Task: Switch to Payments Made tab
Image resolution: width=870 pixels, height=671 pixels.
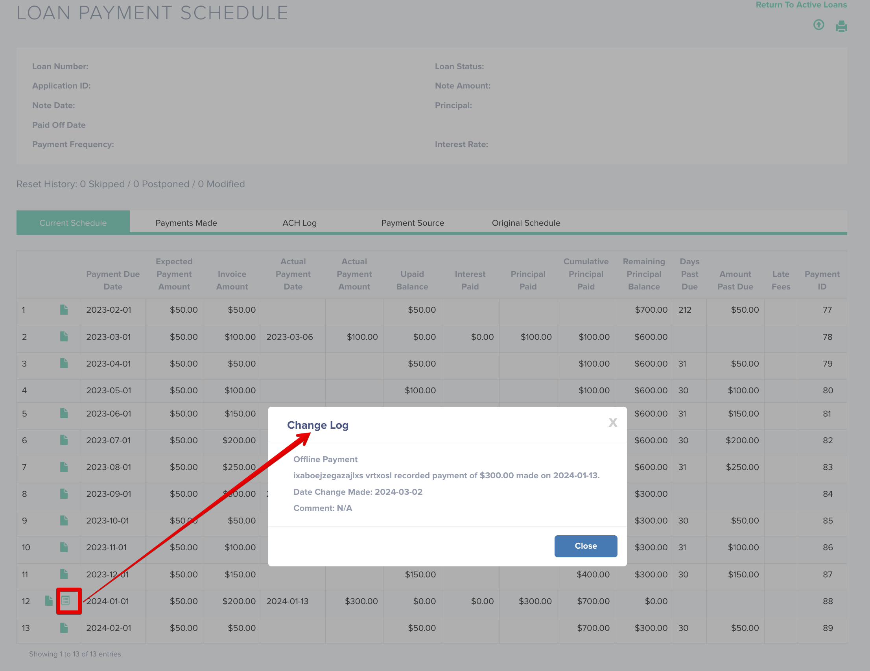Action: click(186, 223)
